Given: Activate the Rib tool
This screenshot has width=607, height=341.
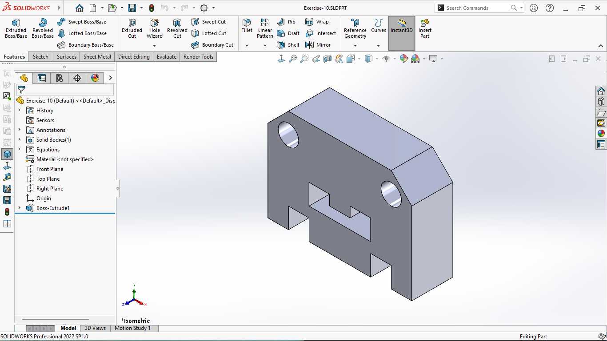Looking at the screenshot, I should [x=286, y=22].
